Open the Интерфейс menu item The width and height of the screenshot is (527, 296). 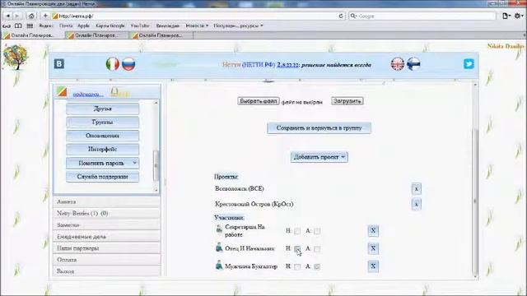tap(102, 150)
